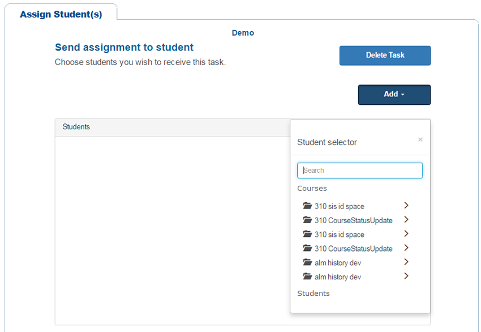Switch to the Assign Student(s) tab
The height and width of the screenshot is (332, 481).
click(61, 14)
